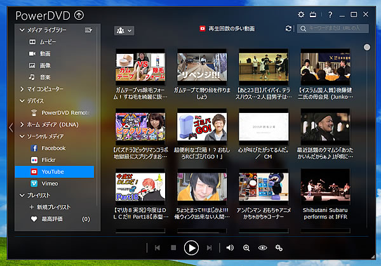The width and height of the screenshot is (381, 266).
Task: Collapse the ソーシャル メディア section
Action: 22,136
